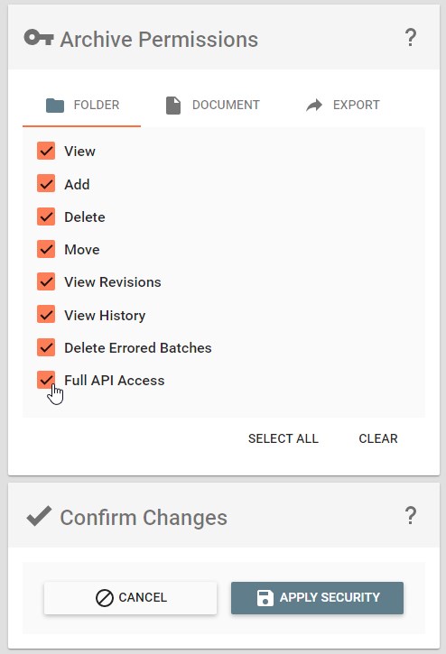Screen dimensions: 446x654
Task: Uncheck the View History checkbox
Action: 46,315
